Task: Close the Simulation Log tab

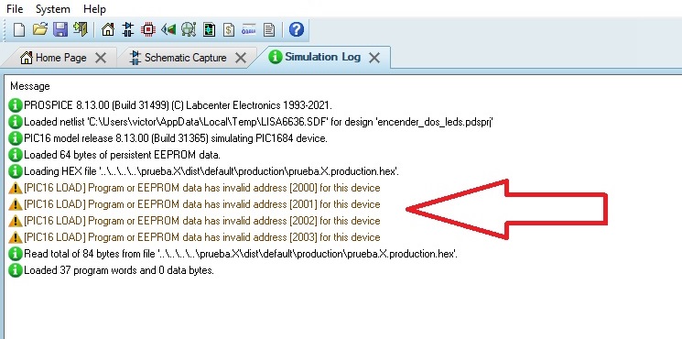Action: 374,58
